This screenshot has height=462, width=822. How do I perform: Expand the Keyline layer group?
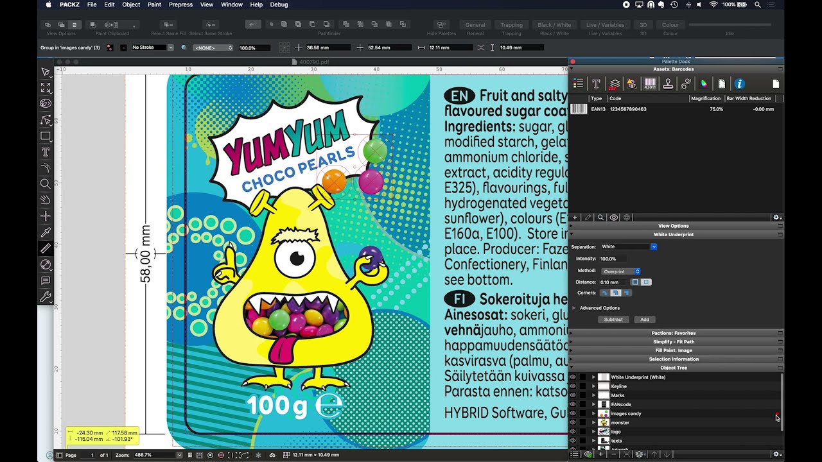[x=593, y=386]
